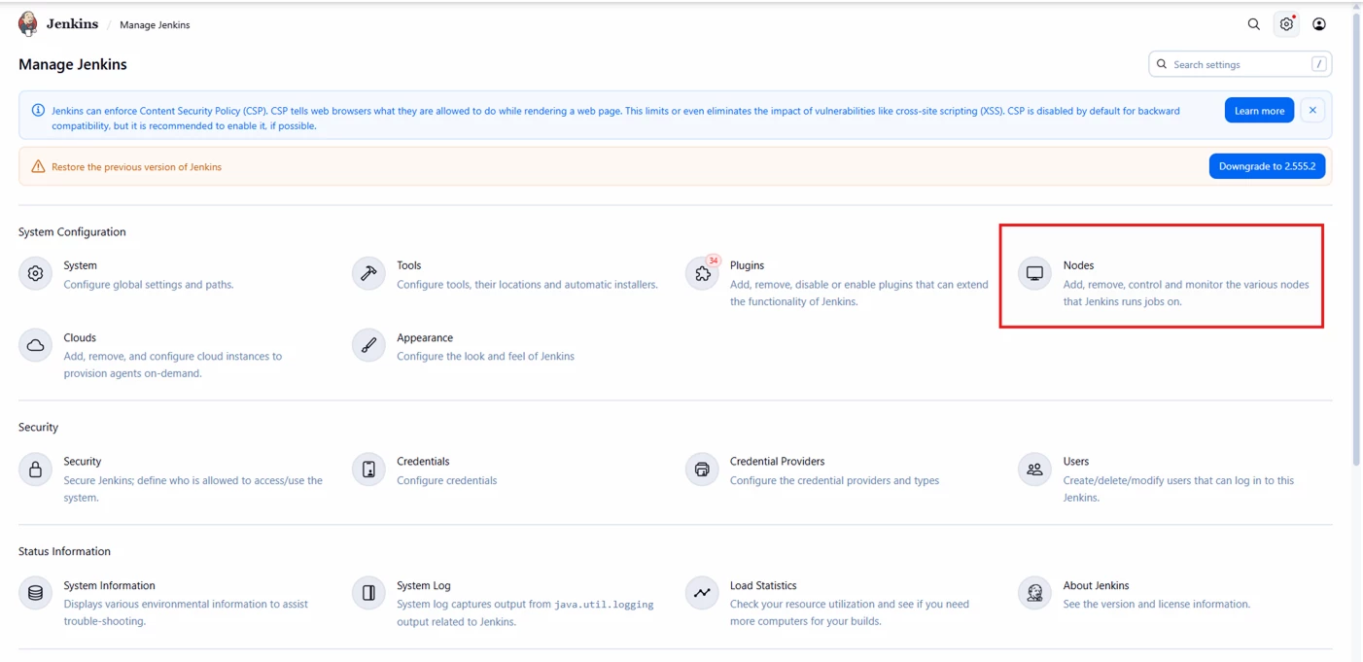Viewport: 1363px width, 662px height.
Task: Click the Learn more button
Action: click(x=1259, y=111)
